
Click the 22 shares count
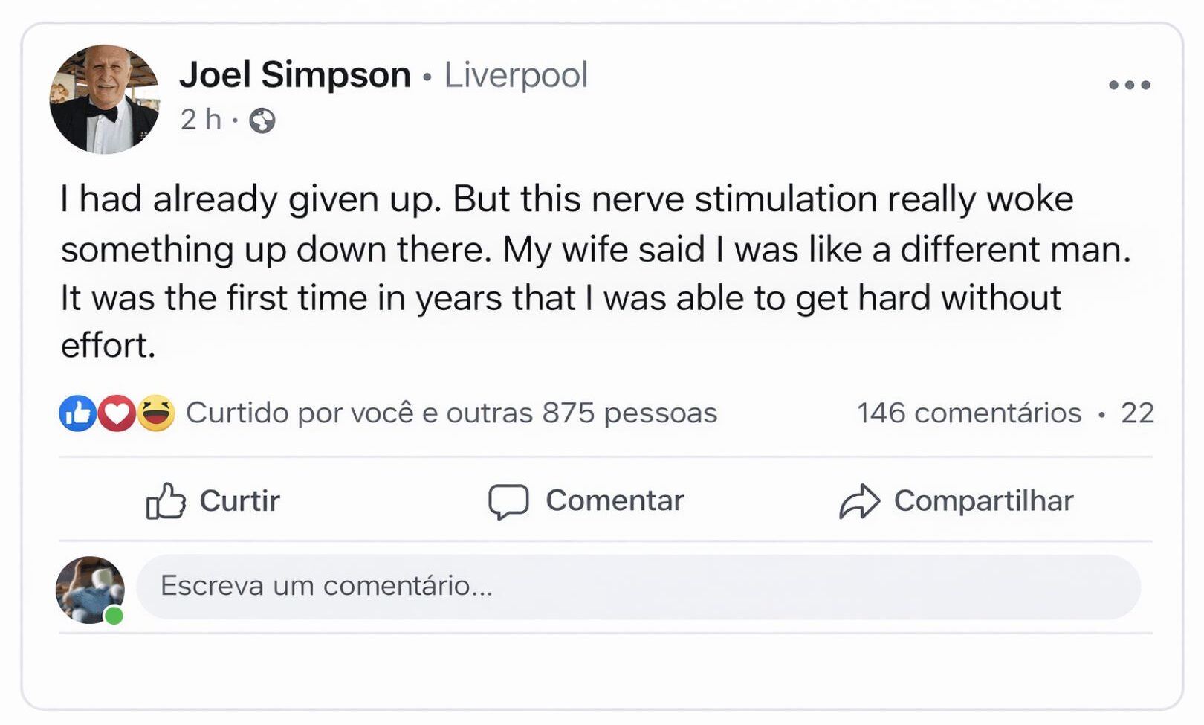point(1137,413)
